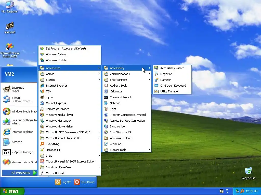The height and width of the screenshot is (195, 261).
Task: Expand the 7-Zip program group
Action: coord(70,156)
